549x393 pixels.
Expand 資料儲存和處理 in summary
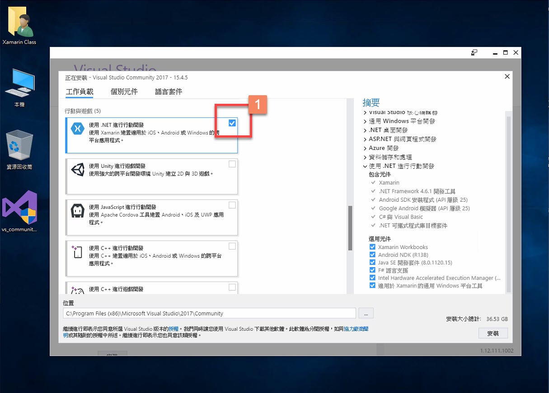pos(365,157)
